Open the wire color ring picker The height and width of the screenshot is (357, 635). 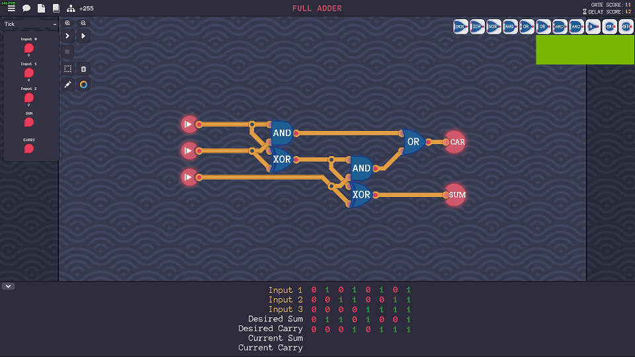coord(83,85)
